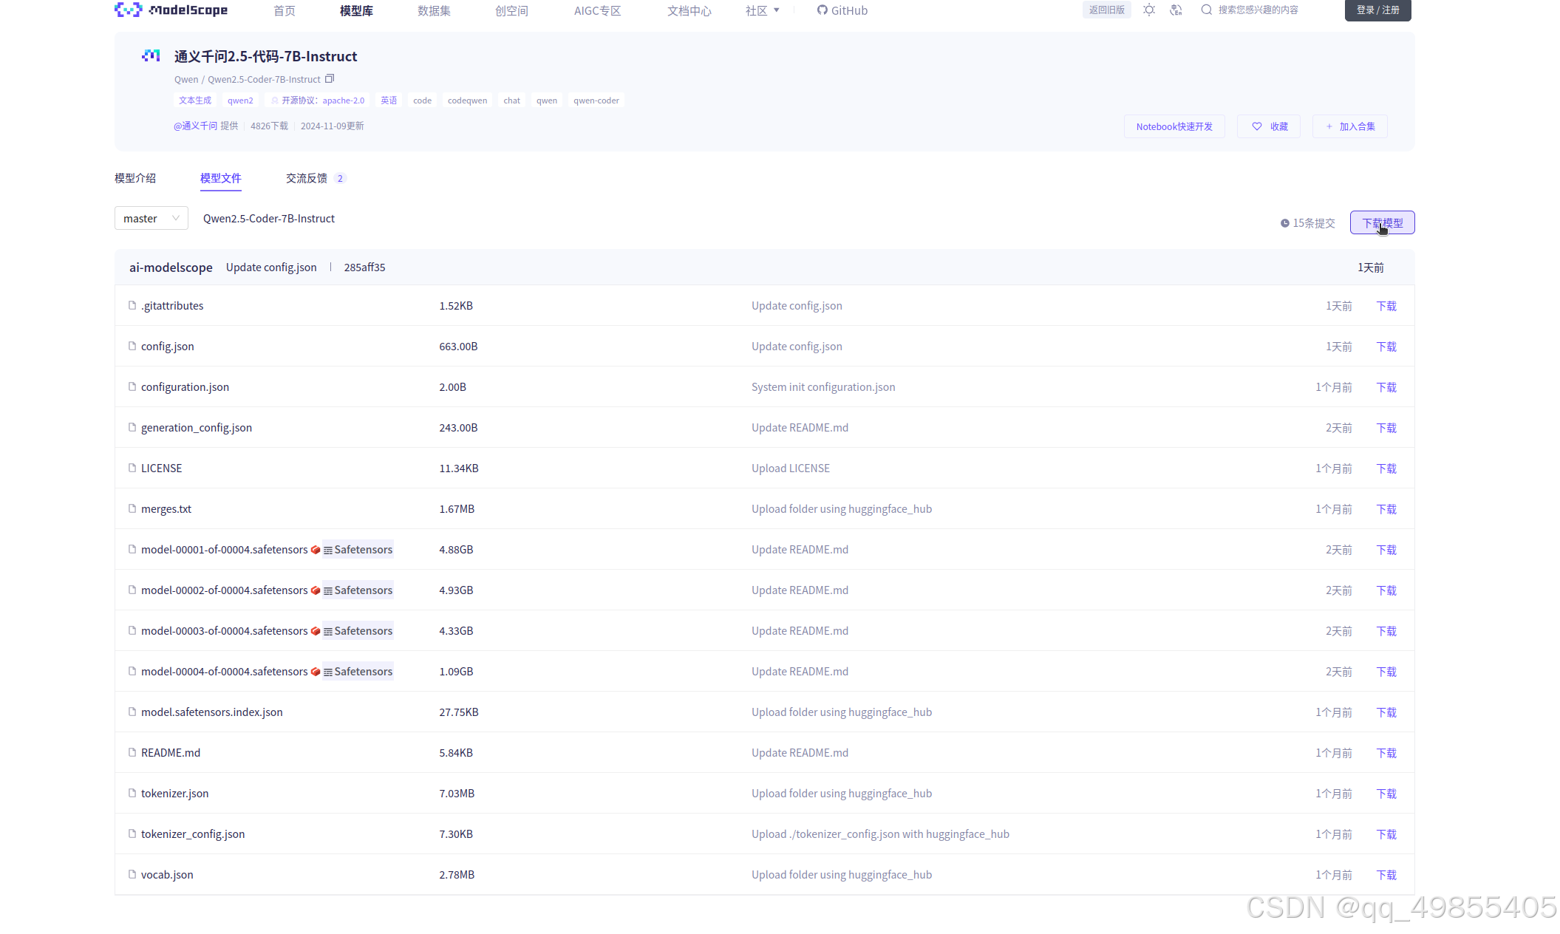The width and height of the screenshot is (1560, 934).
Task: Click the @通义千问 provider link
Action: tap(194, 126)
